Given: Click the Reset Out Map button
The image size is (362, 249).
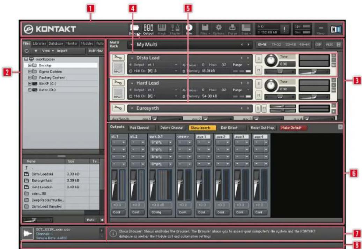Looking at the screenshot, I should tap(263, 128).
